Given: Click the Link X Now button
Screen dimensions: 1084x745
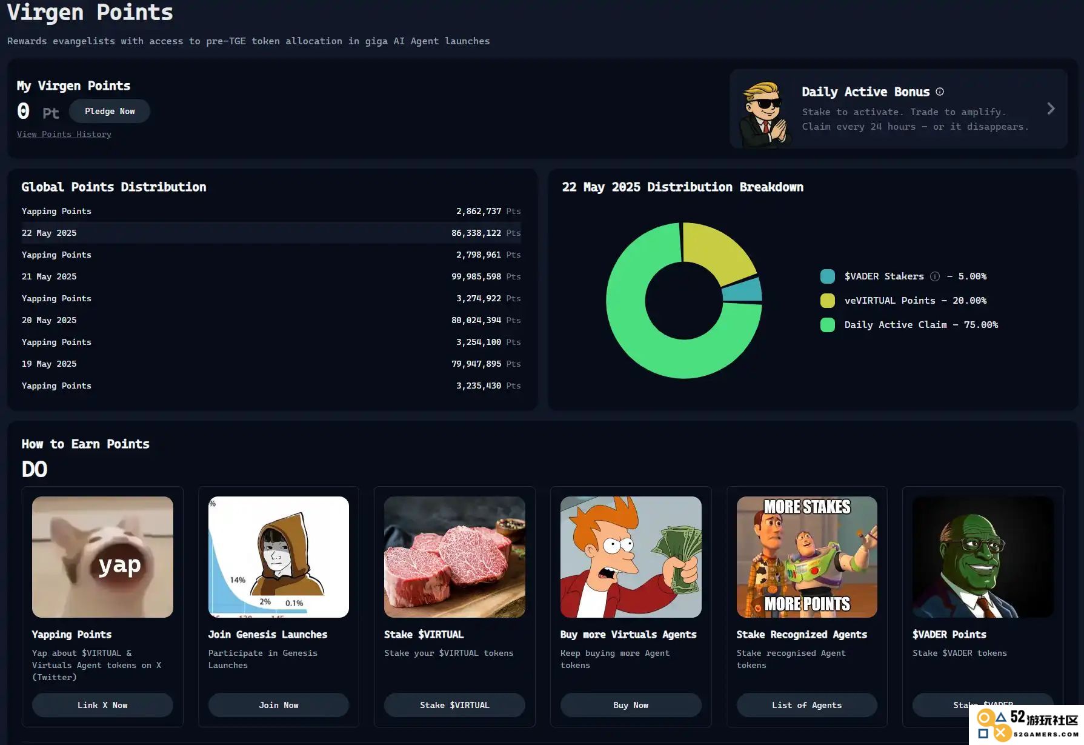Looking at the screenshot, I should point(102,705).
